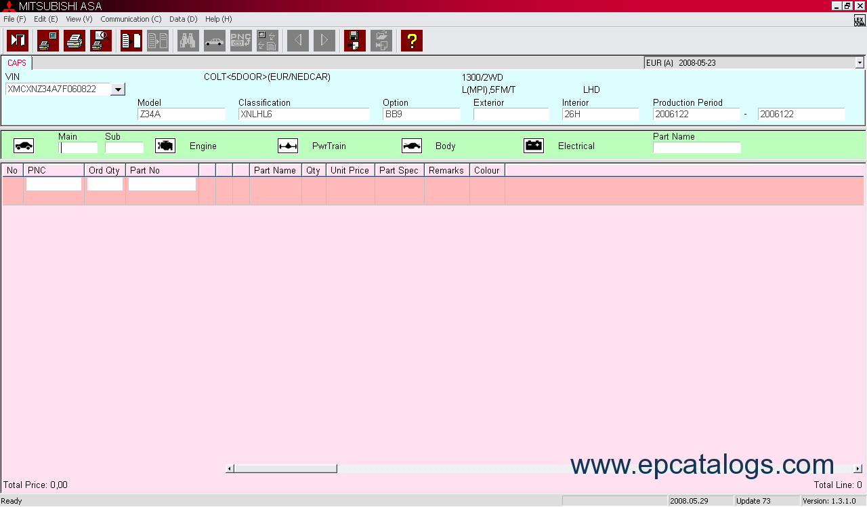Click the 'Total Price: 0,00' text
The height and width of the screenshot is (507, 867).
coord(35,485)
